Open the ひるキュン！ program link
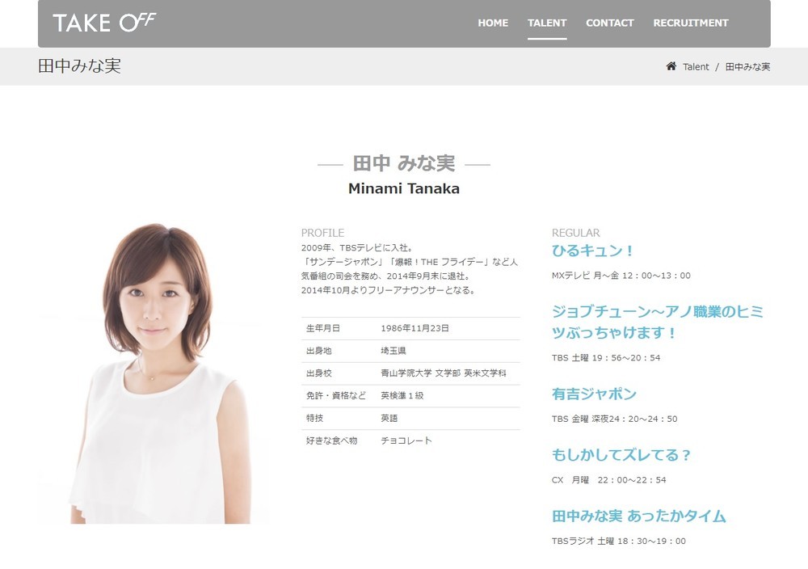The image size is (808, 569). coord(593,251)
